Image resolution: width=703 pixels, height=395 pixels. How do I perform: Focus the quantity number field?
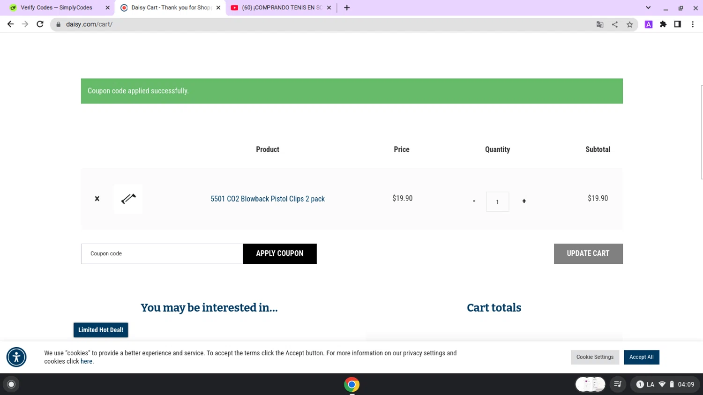497,201
